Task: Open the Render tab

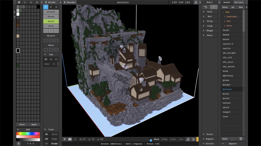Action: [69, 2]
